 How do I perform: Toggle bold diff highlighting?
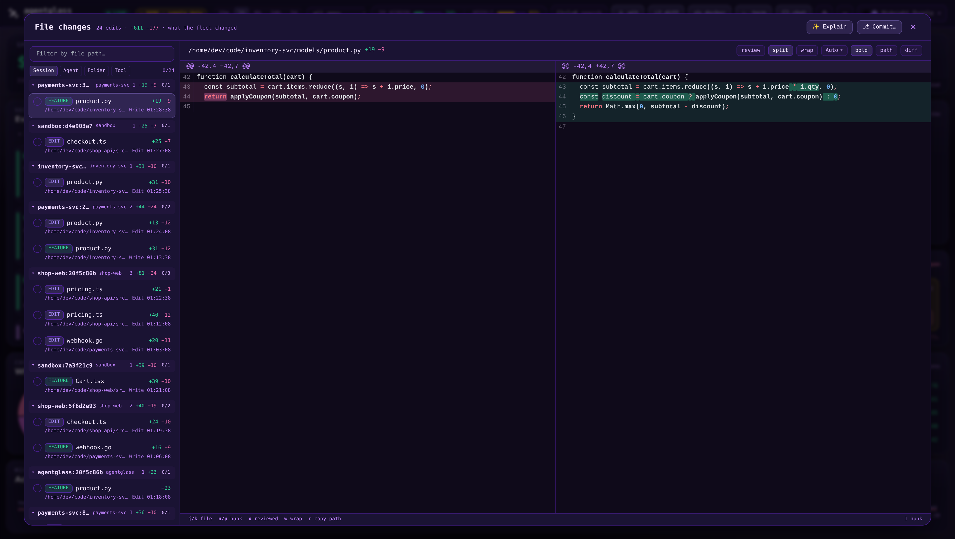tap(861, 50)
